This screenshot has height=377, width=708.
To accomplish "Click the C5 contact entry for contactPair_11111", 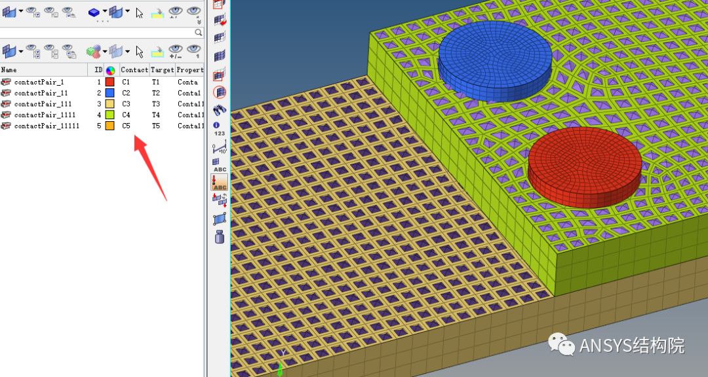I will (126, 126).
